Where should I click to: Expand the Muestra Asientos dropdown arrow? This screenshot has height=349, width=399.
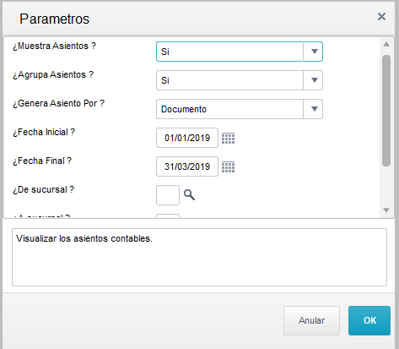point(313,52)
